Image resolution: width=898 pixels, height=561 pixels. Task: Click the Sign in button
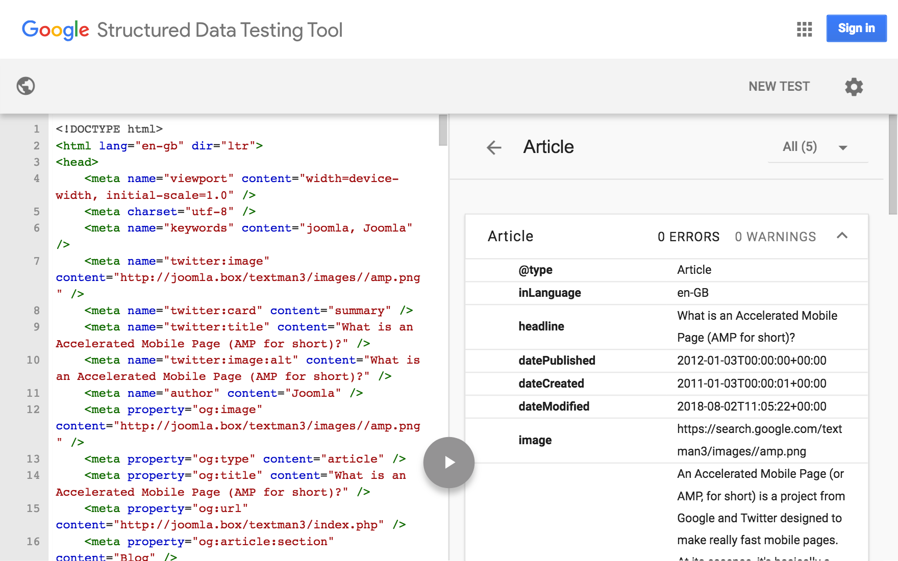[856, 29]
